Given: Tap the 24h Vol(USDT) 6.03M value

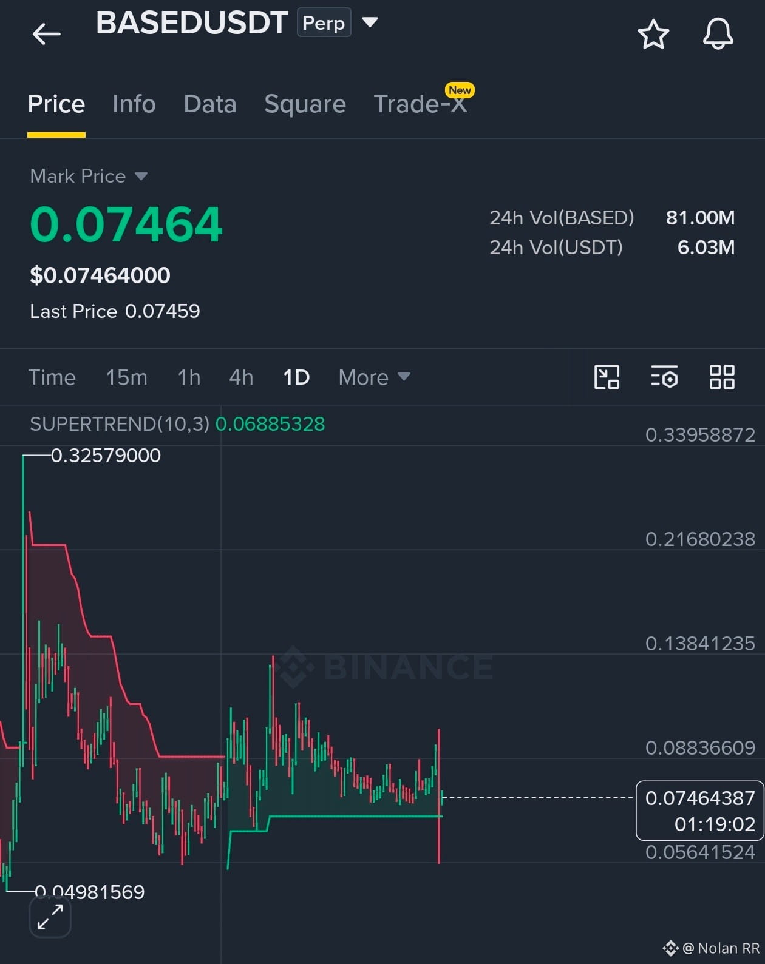Looking at the screenshot, I should pyautogui.click(x=706, y=248).
